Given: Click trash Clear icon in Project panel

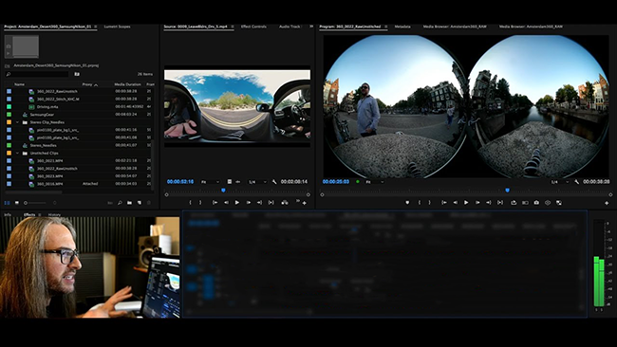Looking at the screenshot, I should point(149,203).
